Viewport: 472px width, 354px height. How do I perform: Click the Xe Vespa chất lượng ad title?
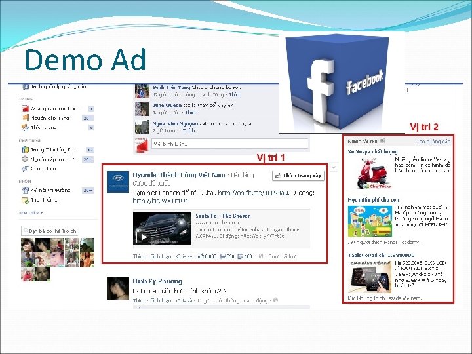click(372, 151)
